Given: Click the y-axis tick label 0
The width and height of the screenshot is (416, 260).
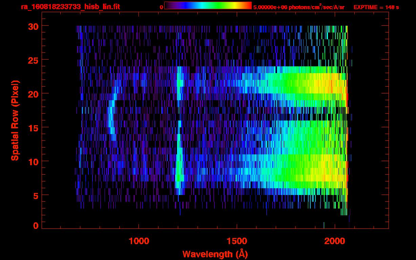Looking at the screenshot, I should [35, 226].
